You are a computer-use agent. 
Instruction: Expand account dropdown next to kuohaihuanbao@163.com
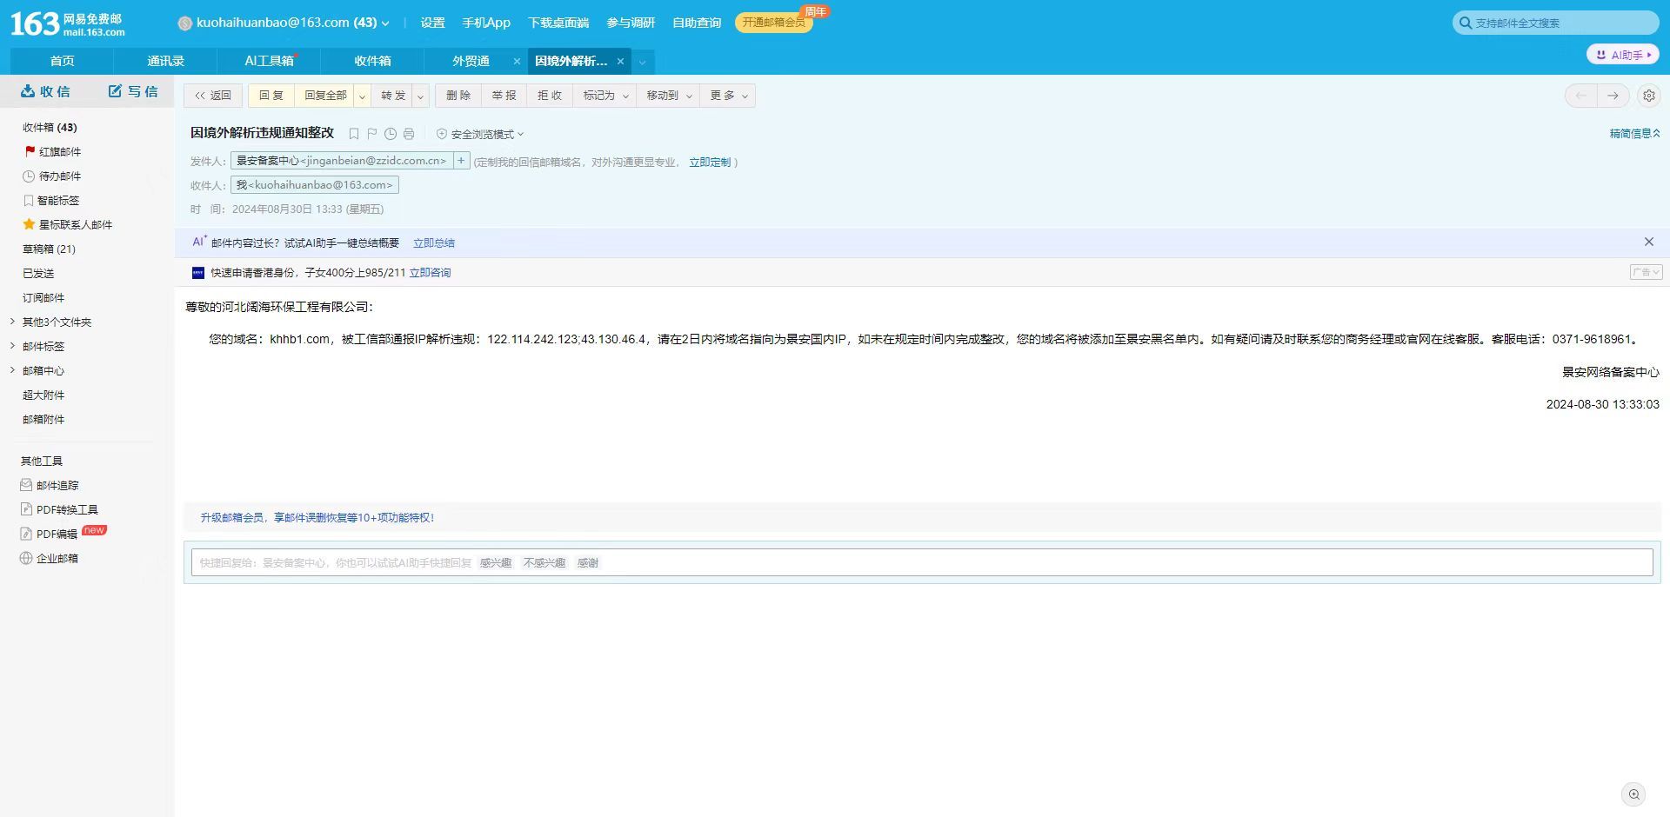(385, 23)
